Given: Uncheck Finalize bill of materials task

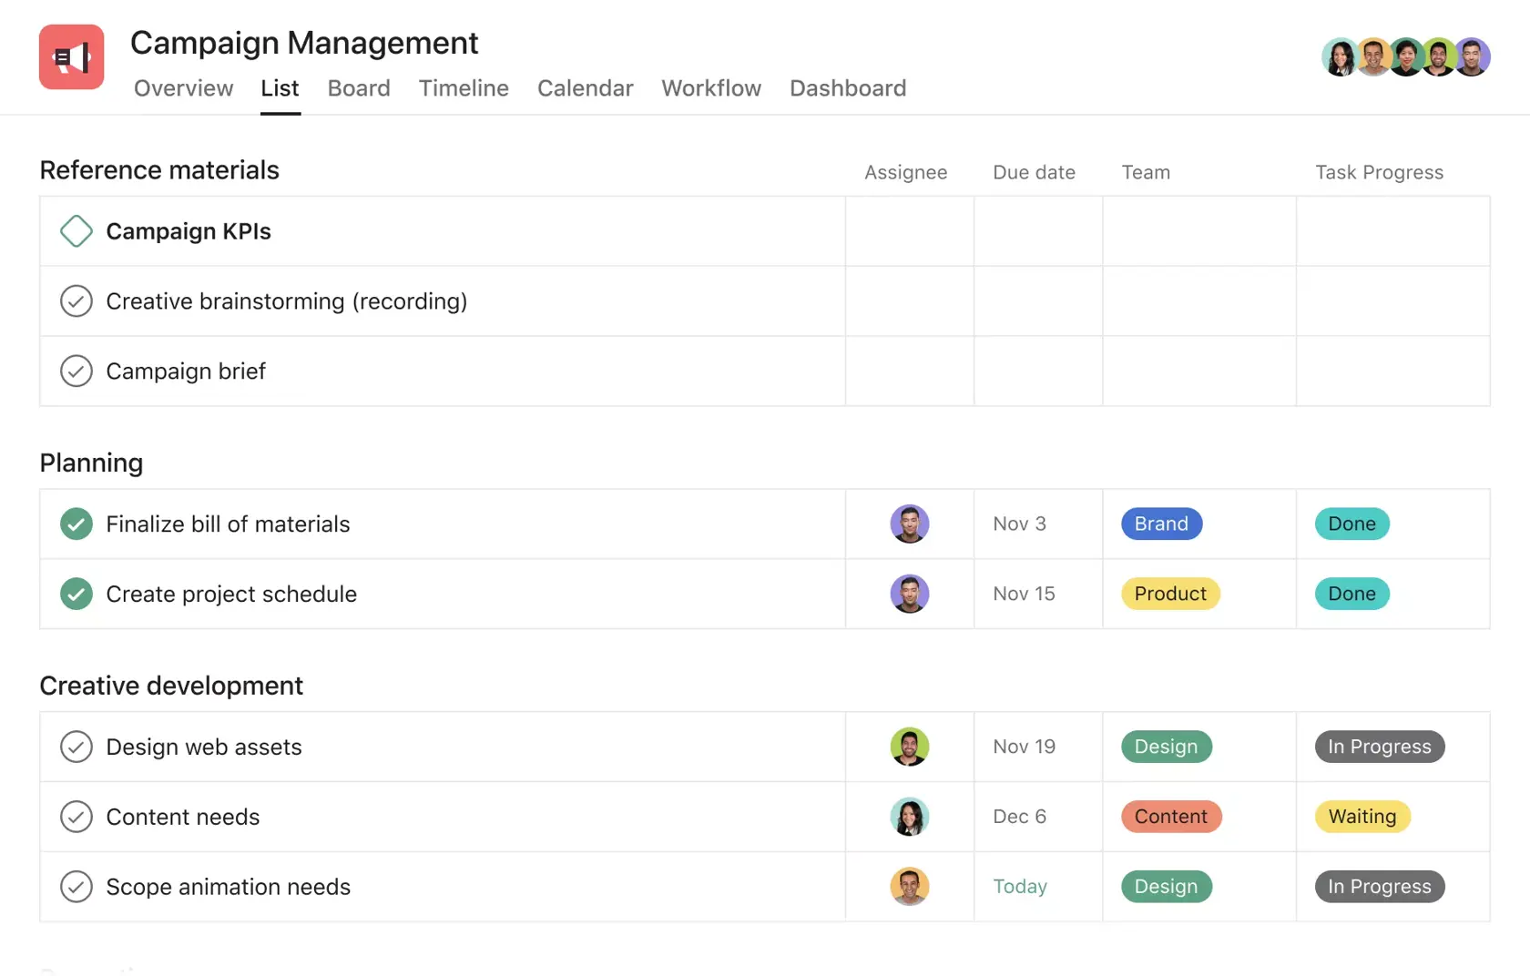Looking at the screenshot, I should pos(76,524).
